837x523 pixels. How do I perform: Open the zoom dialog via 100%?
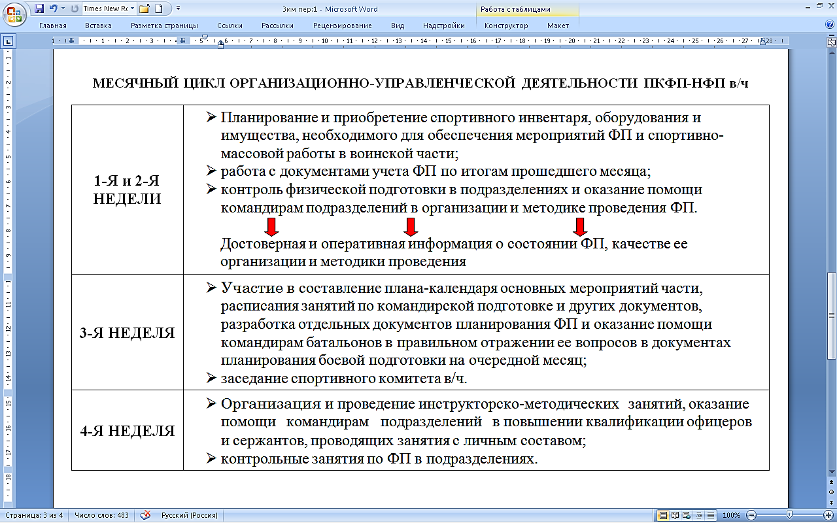click(732, 515)
